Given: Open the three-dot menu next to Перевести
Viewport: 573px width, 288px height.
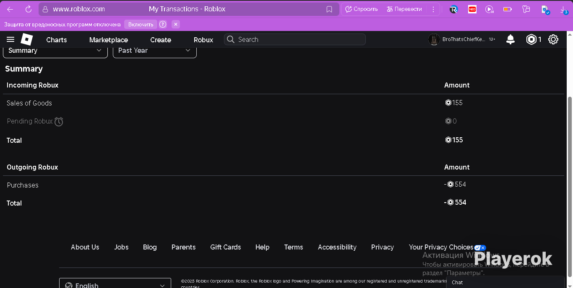Looking at the screenshot, I should [433, 9].
